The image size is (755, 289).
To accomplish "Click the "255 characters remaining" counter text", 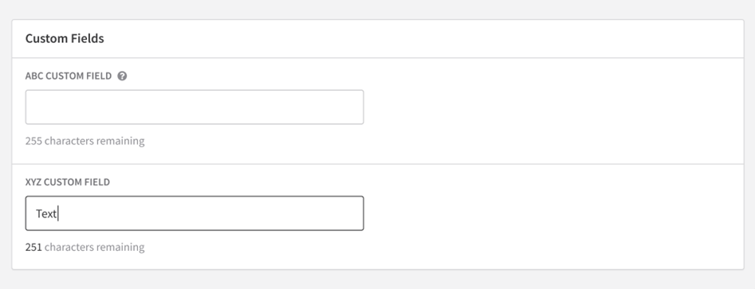I will [x=85, y=141].
